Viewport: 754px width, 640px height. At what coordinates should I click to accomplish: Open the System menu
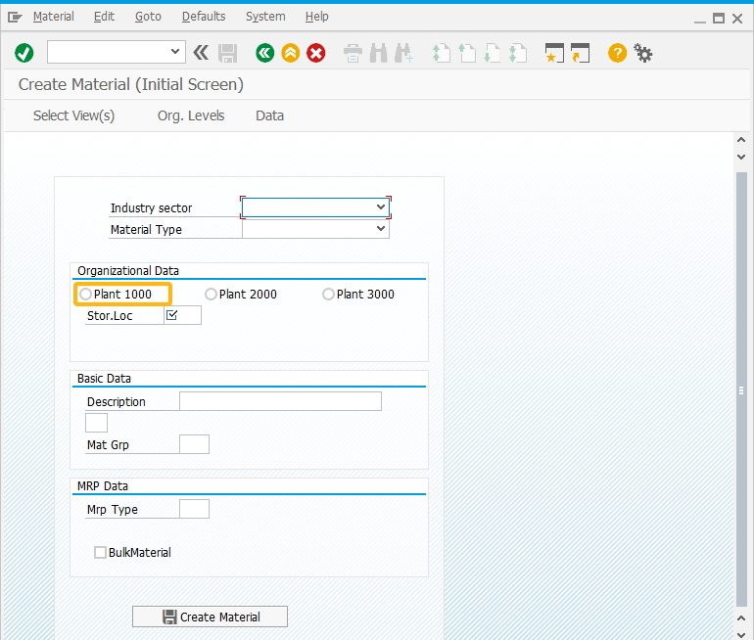[x=265, y=17]
